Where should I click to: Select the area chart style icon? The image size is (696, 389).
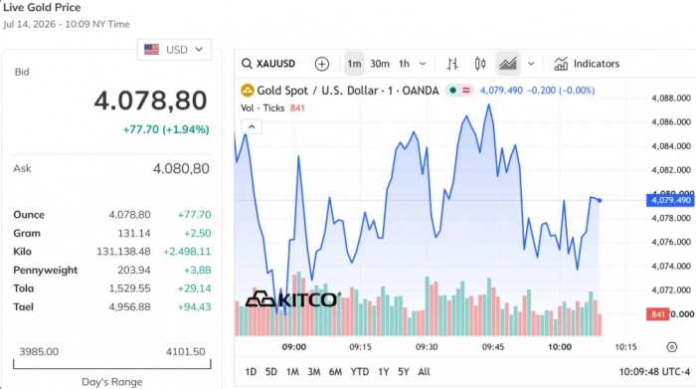[508, 64]
